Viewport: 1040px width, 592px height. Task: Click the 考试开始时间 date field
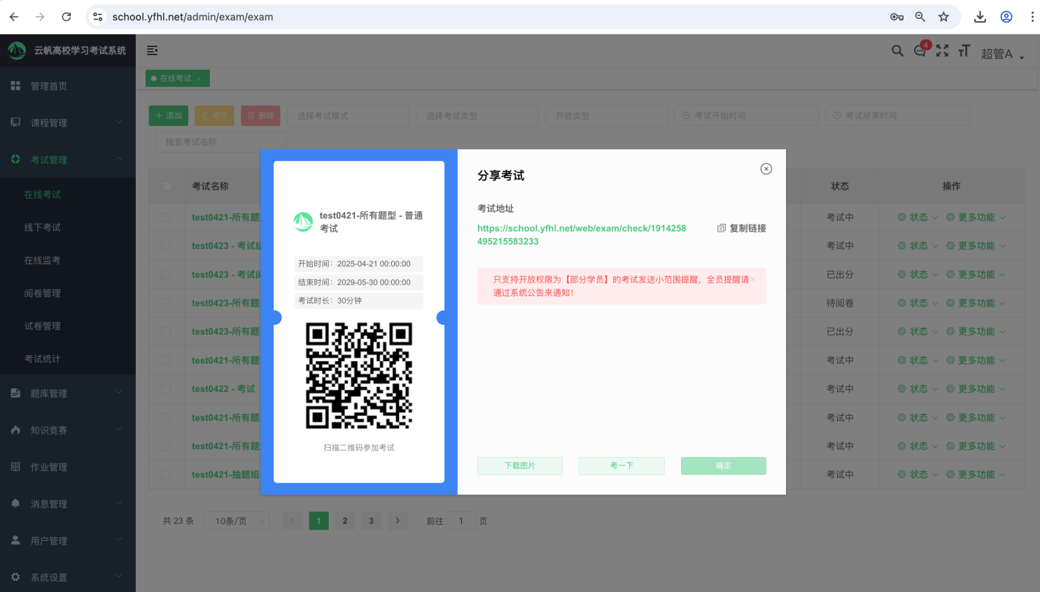(747, 115)
